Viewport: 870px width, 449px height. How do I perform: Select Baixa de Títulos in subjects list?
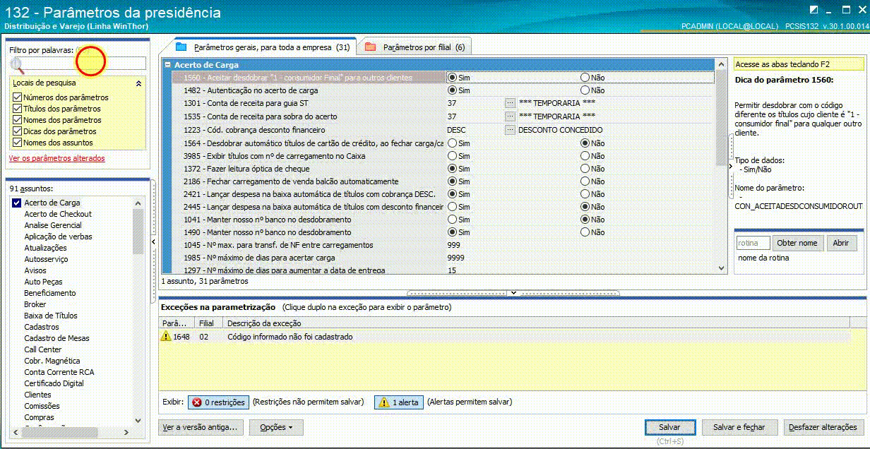coord(51,316)
